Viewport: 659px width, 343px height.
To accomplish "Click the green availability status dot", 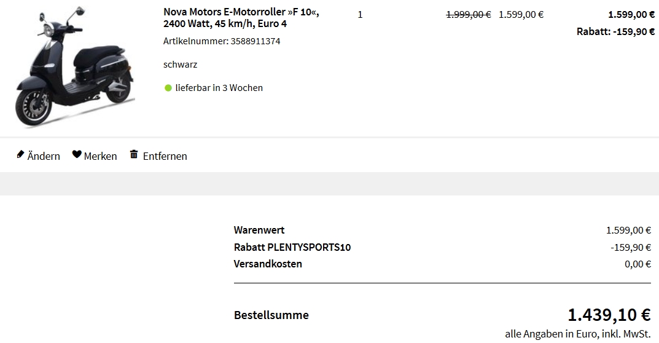I will coord(168,88).
